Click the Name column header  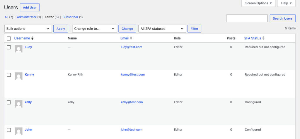[72, 38]
